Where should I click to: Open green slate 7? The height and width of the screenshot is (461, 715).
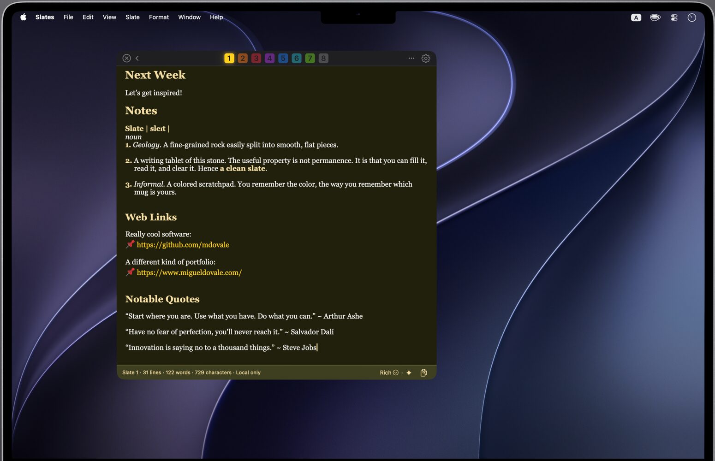point(310,58)
